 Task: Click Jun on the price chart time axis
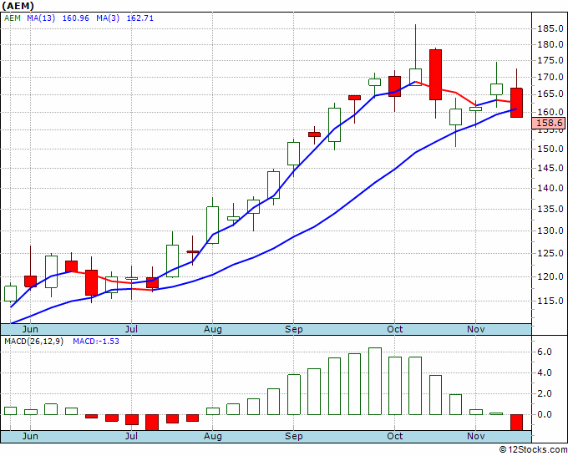pos(30,329)
